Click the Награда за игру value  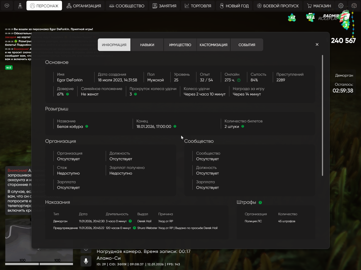click(247, 94)
